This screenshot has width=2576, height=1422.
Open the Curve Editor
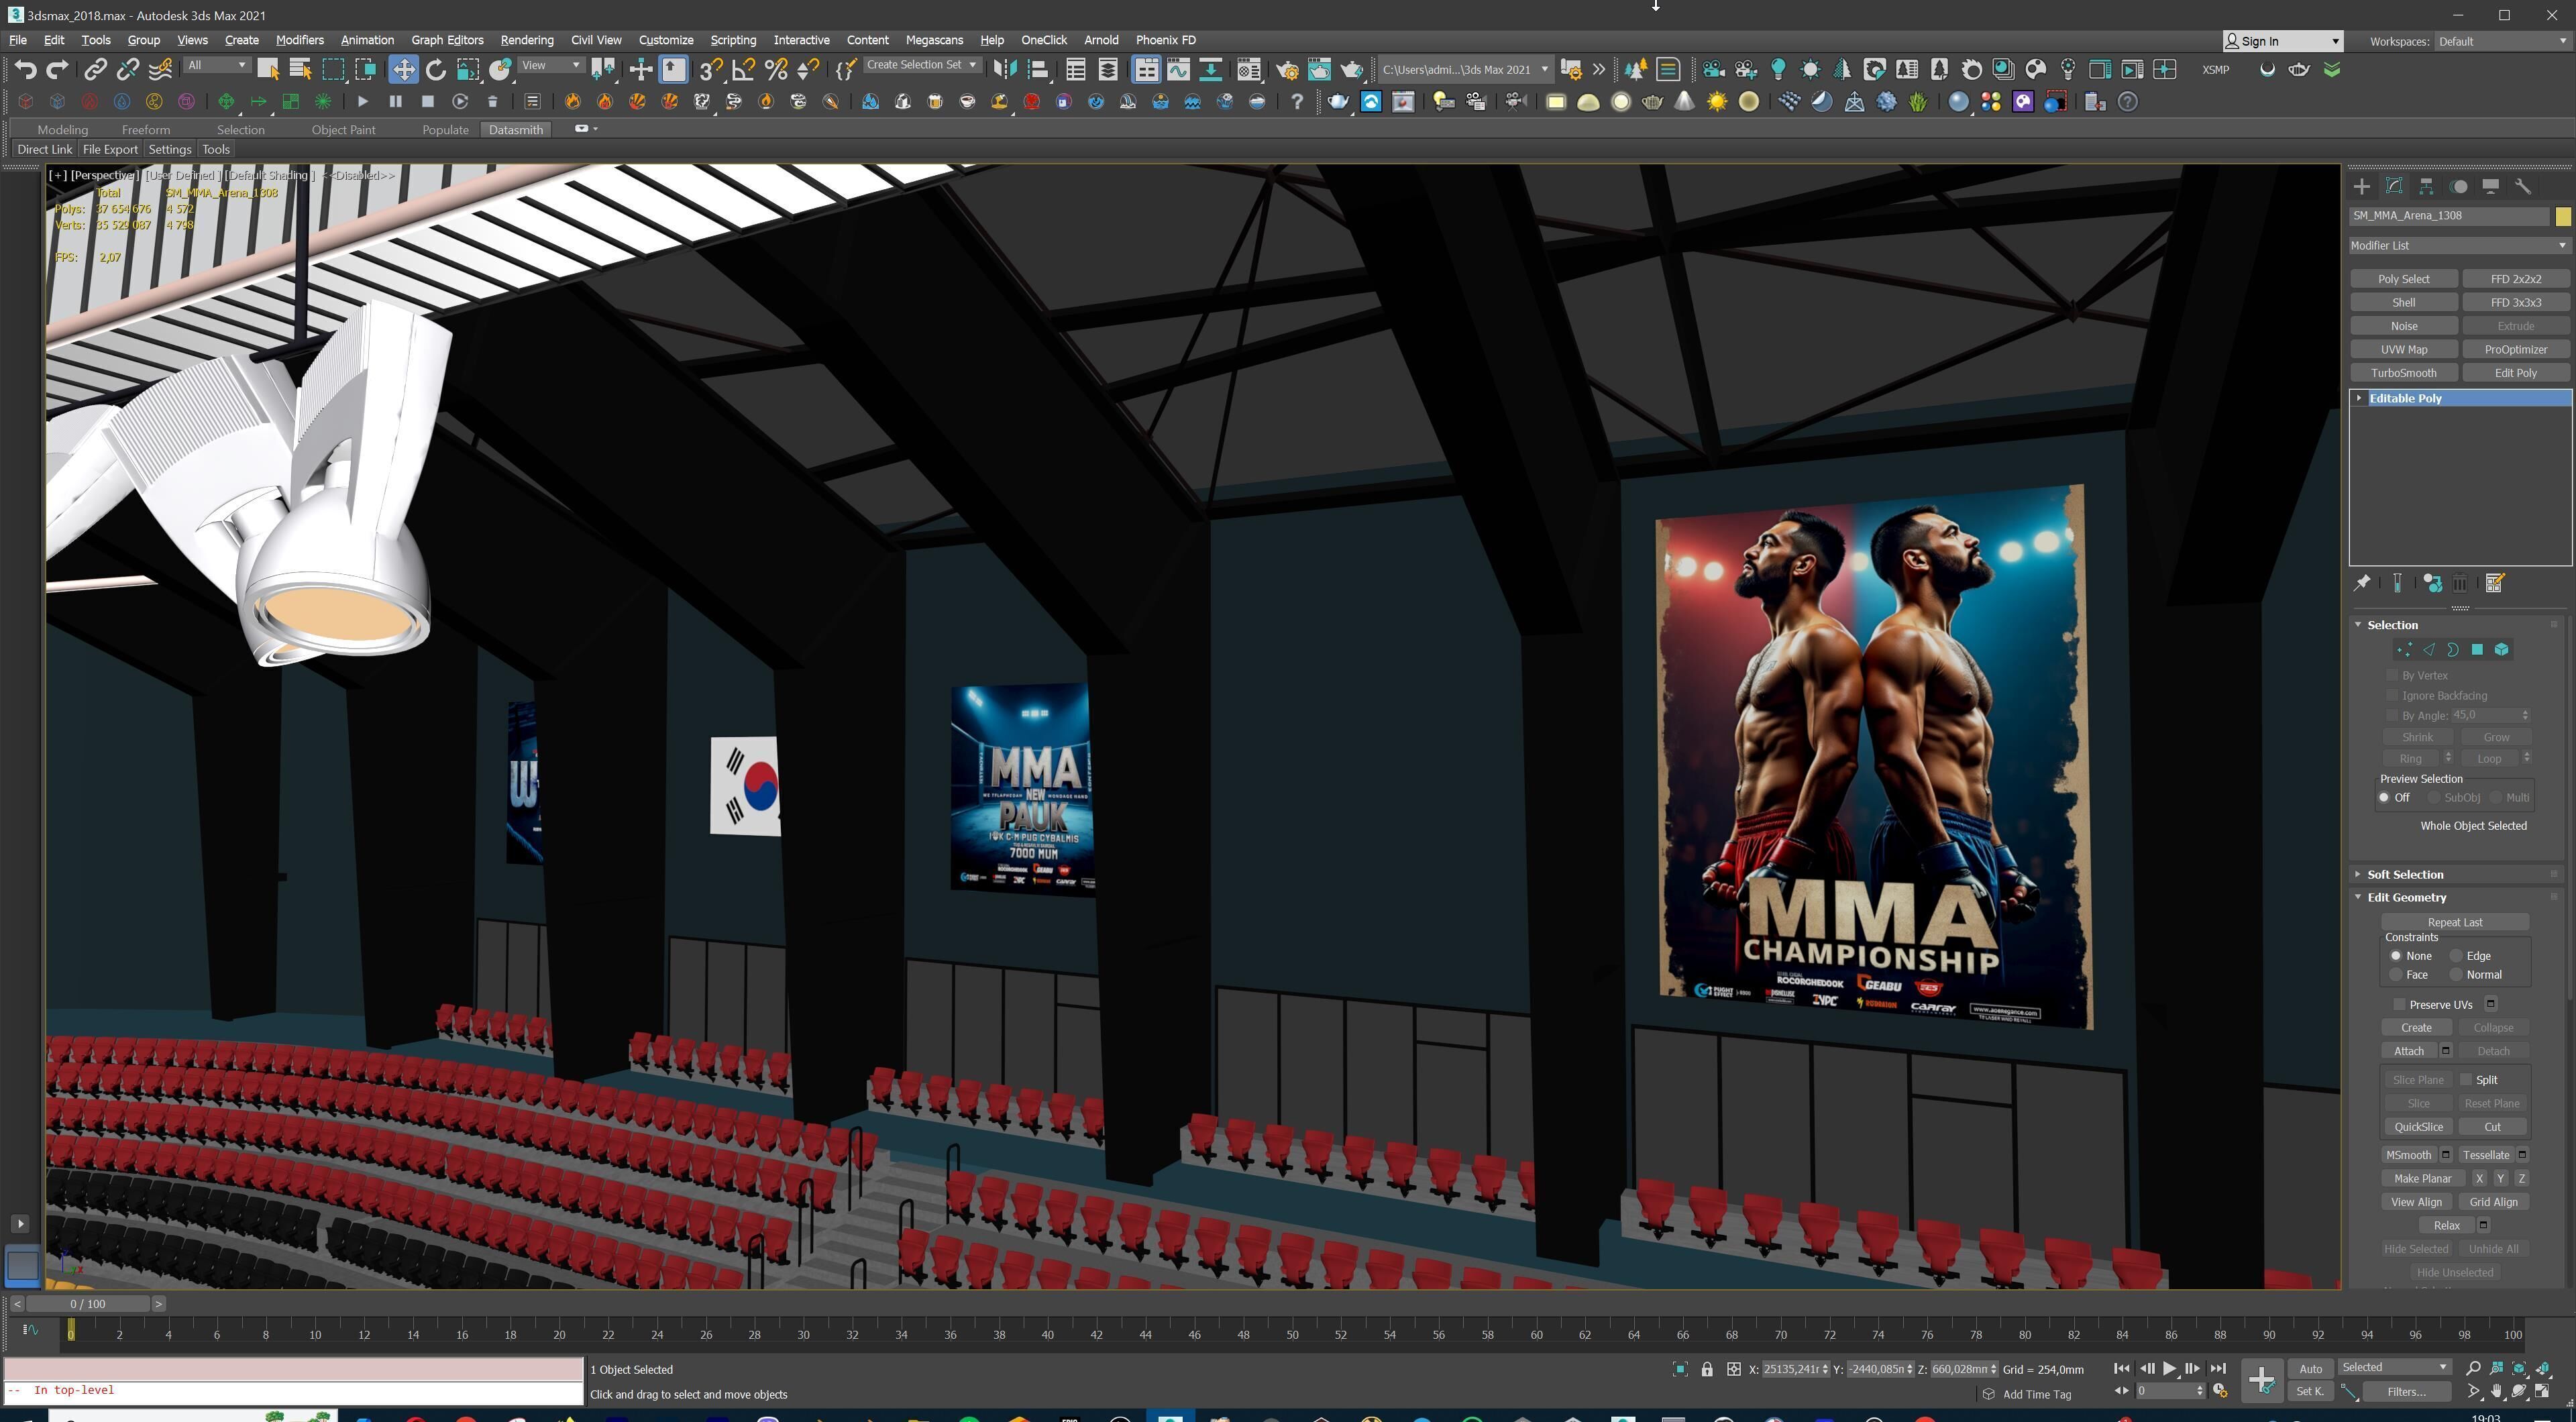tap(1178, 69)
